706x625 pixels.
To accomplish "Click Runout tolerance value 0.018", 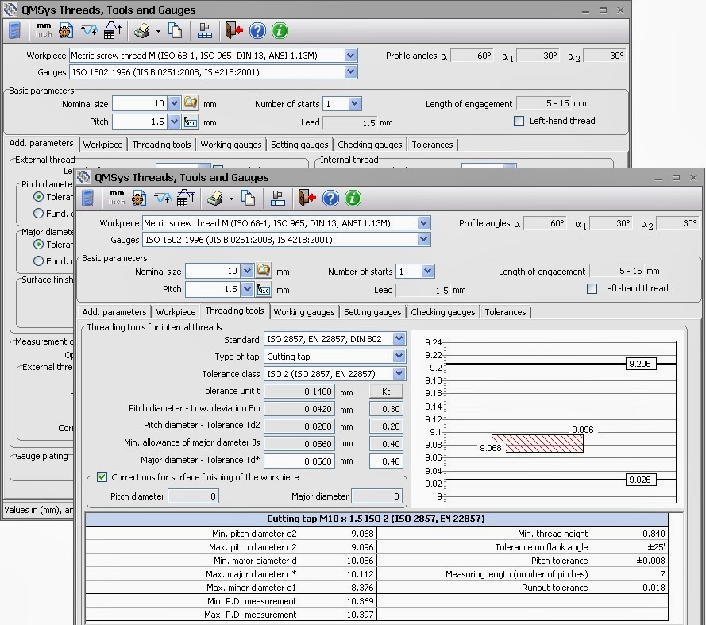I will pos(654,588).
